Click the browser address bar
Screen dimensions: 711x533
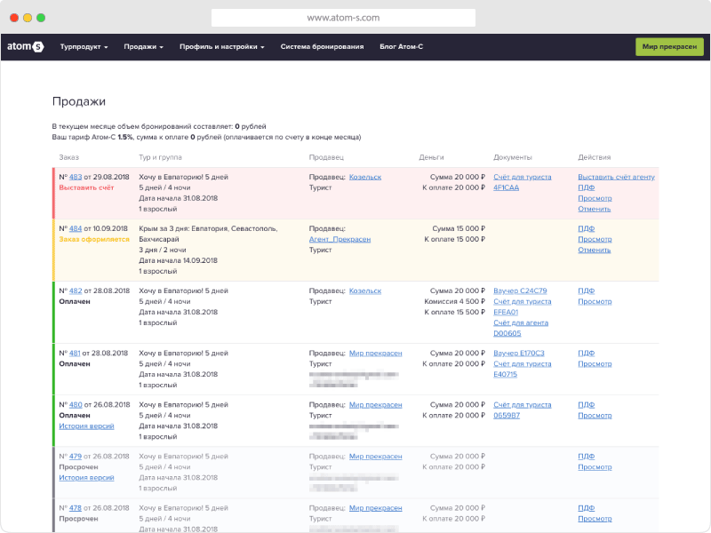coord(343,18)
